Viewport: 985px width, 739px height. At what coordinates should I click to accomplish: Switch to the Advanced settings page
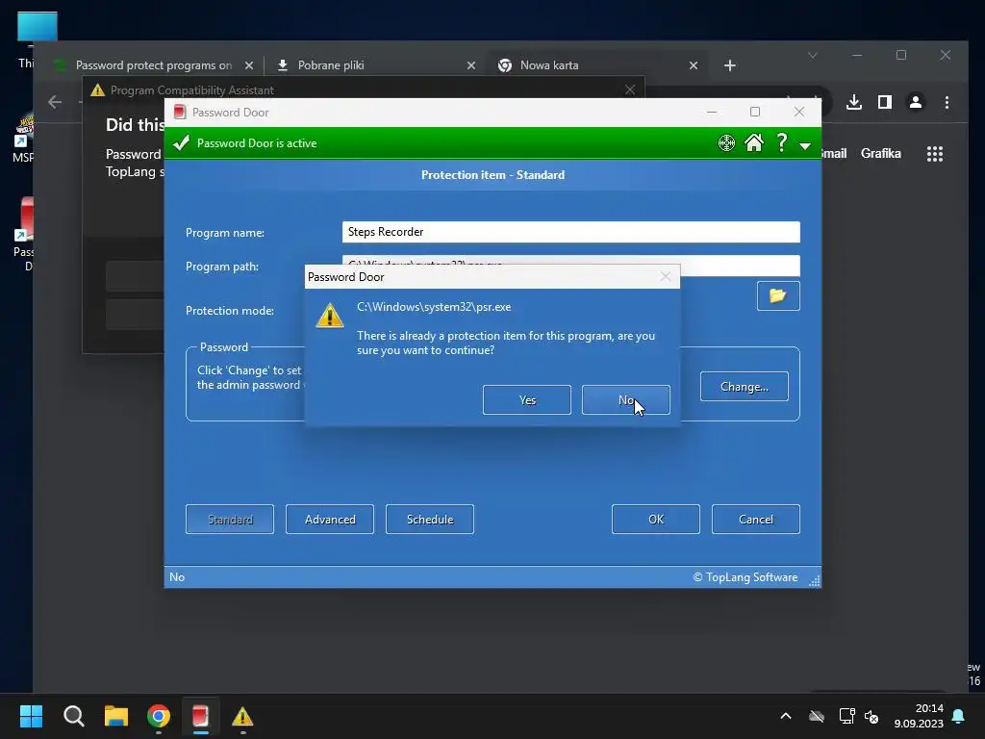click(x=330, y=519)
